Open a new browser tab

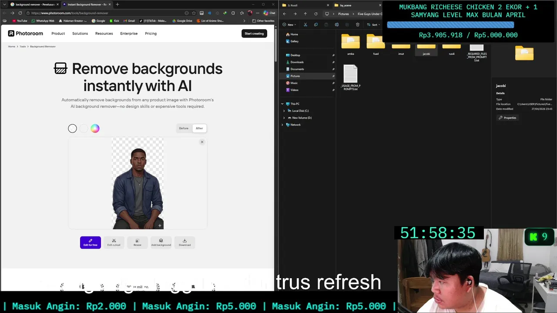(x=117, y=4)
